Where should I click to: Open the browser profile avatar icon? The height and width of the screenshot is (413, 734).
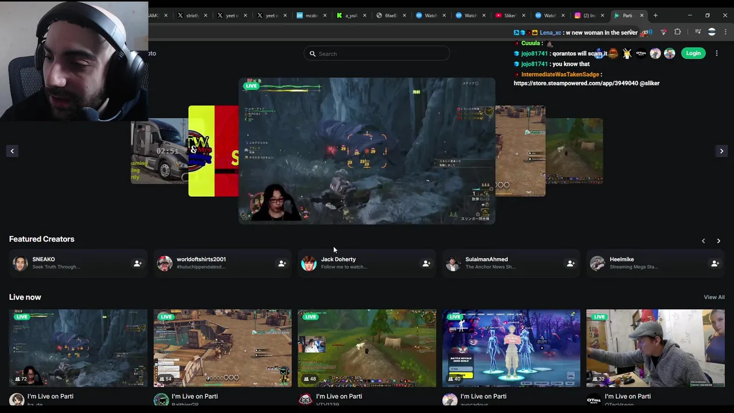click(x=712, y=32)
